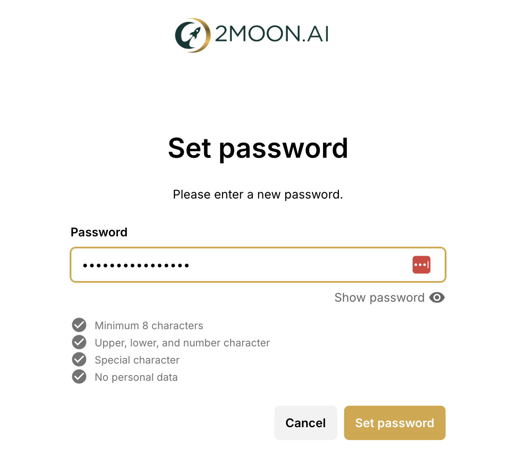Click the Special character requirement text
Screen dimensions: 523x465
pos(137,360)
